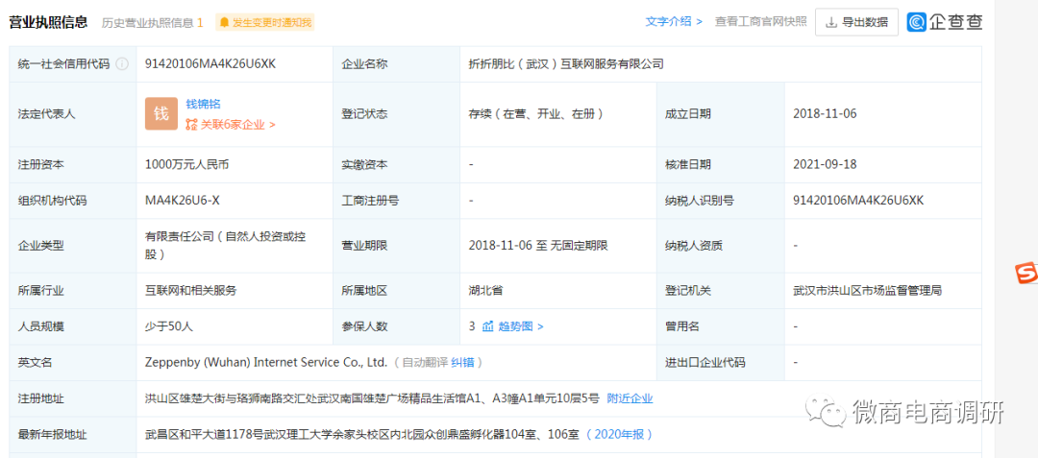Image resolution: width=1038 pixels, height=458 pixels.
Task: Click the 导出数据 button
Action: pyautogui.click(x=856, y=22)
